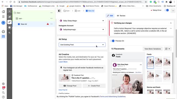Open chart performance icon in dark toolbar

pos(9,17)
